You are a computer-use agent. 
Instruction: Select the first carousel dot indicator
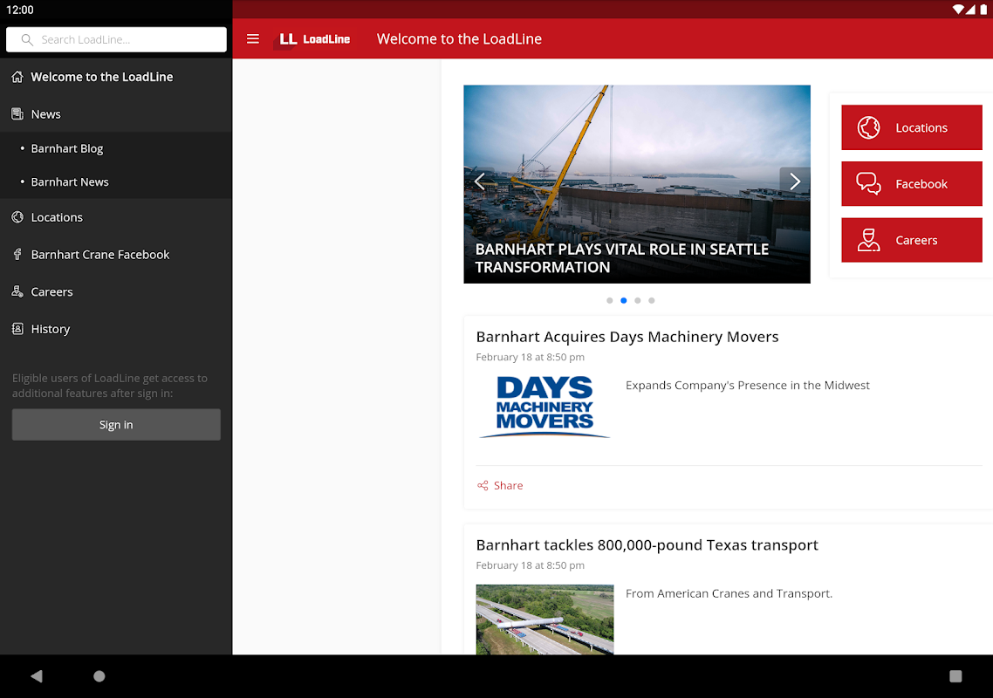tap(609, 300)
